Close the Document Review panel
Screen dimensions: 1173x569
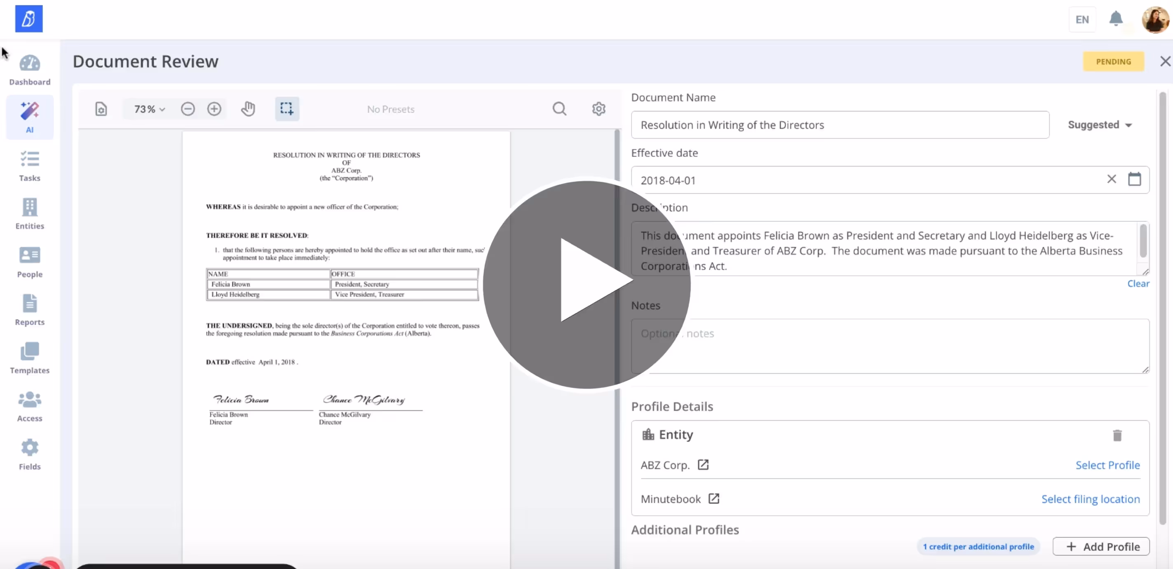click(x=1165, y=61)
